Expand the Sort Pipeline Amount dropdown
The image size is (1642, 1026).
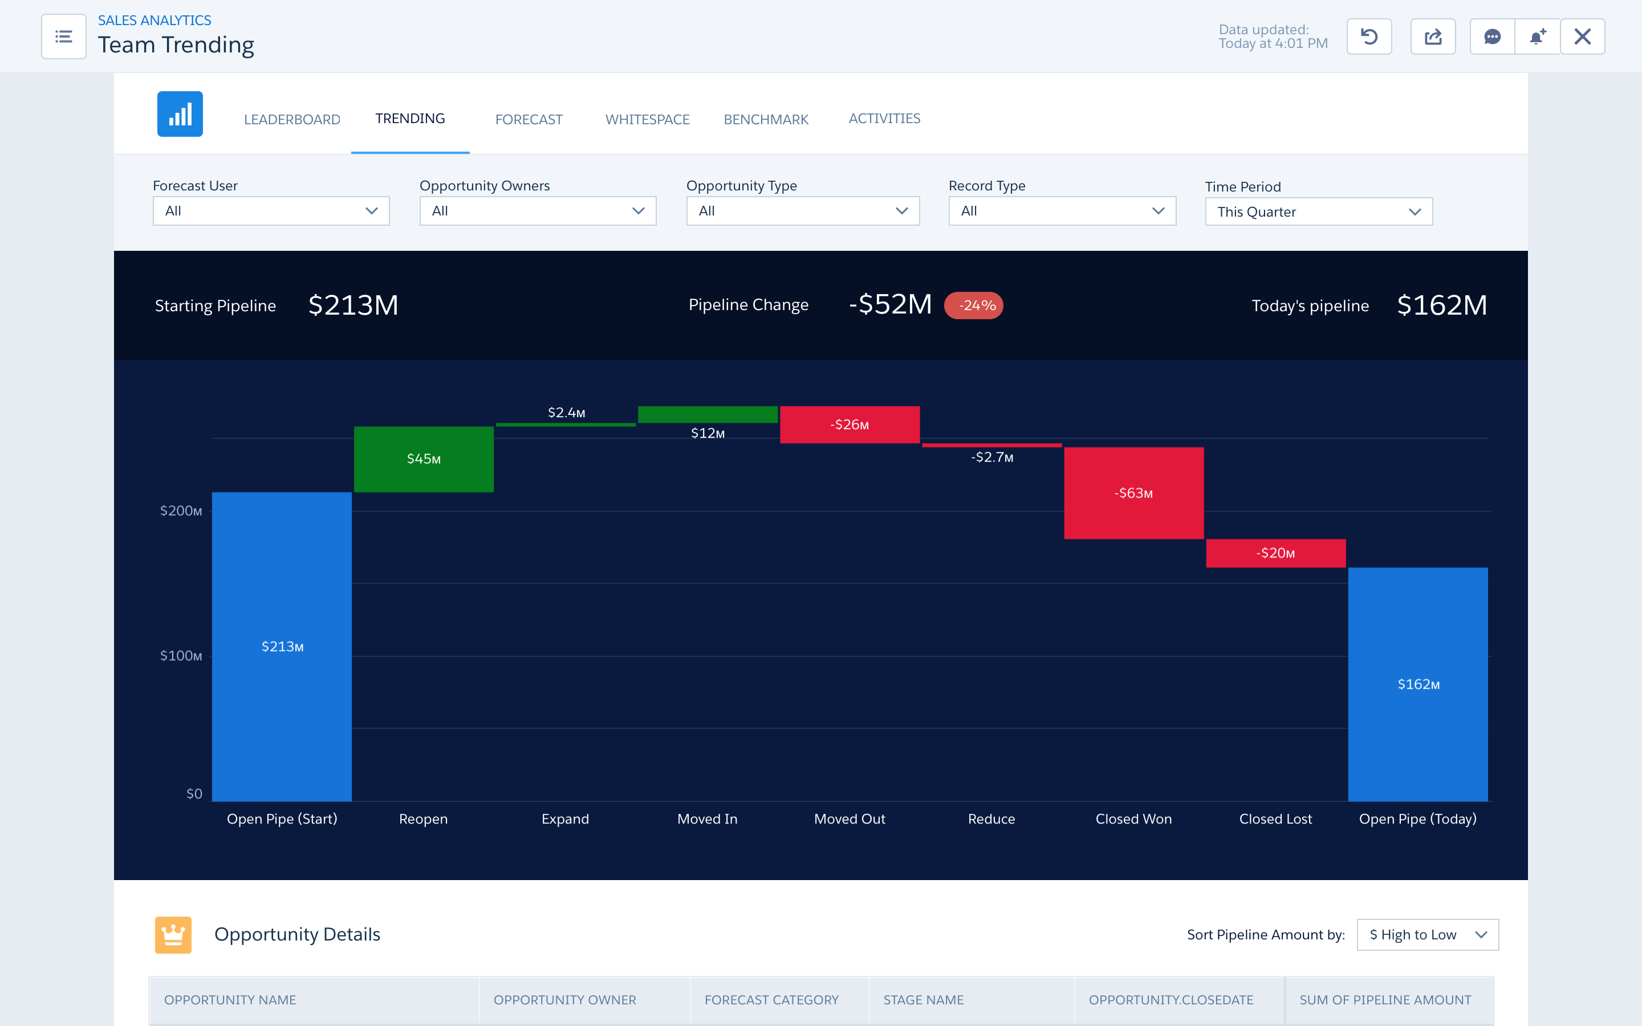(1427, 934)
